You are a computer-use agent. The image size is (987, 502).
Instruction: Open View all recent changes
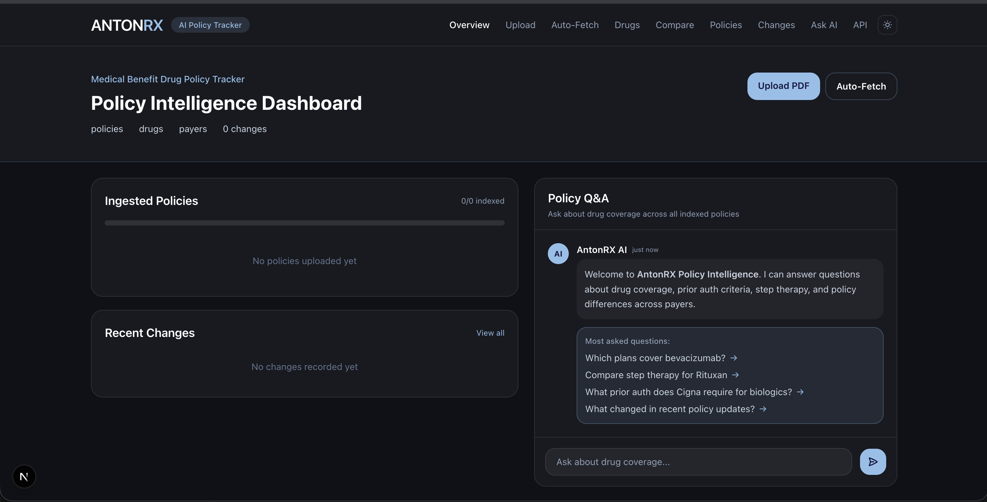(490, 333)
